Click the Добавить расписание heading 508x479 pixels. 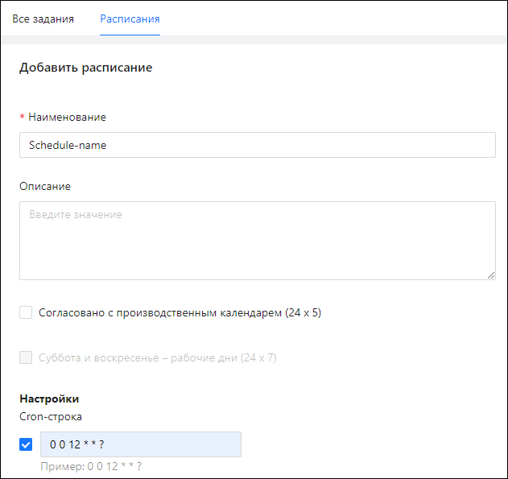point(86,68)
